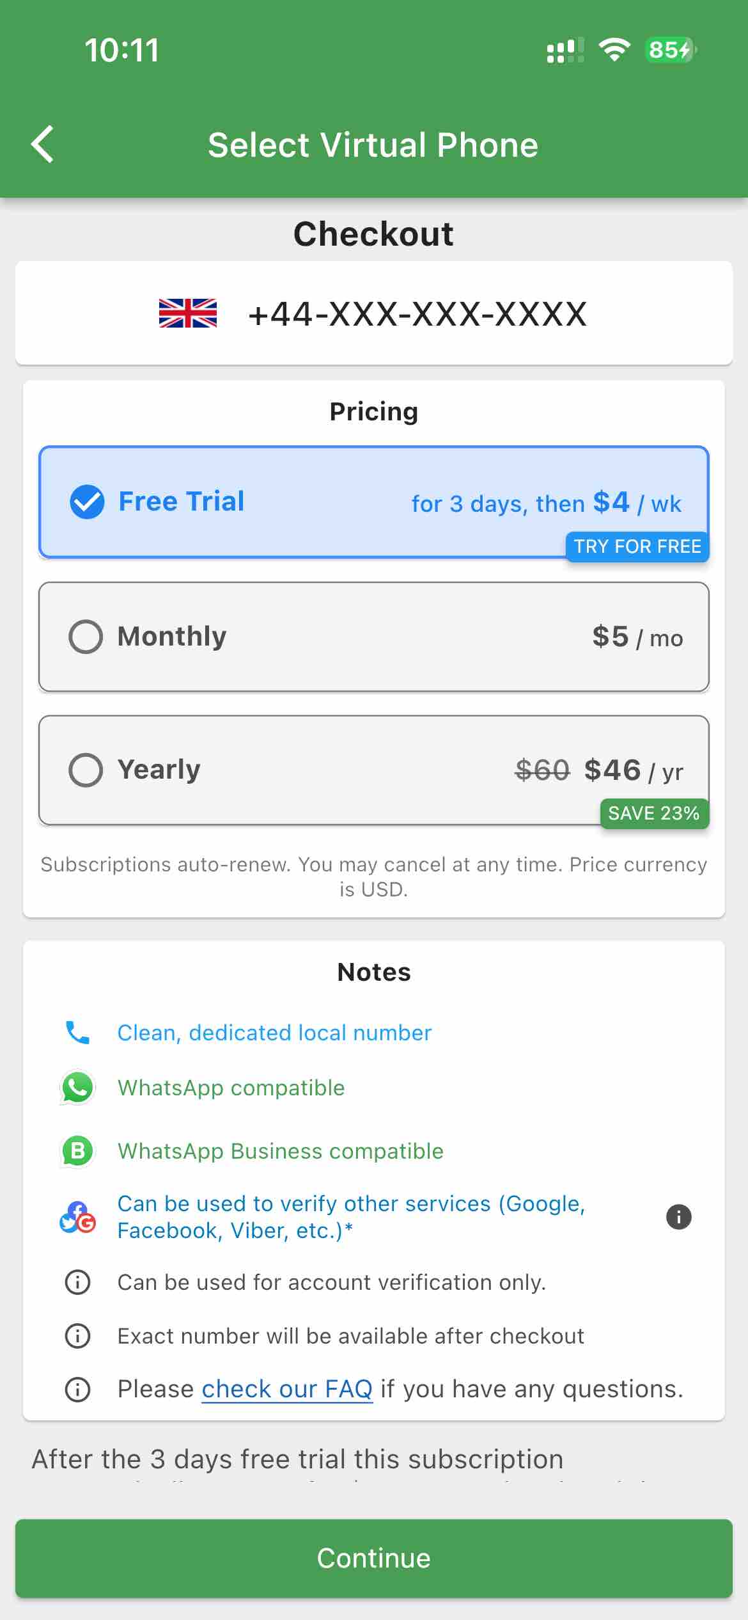Screen dimensions: 748x1620
Task: Click the blue checkmark on Free Trial
Action: (x=86, y=502)
